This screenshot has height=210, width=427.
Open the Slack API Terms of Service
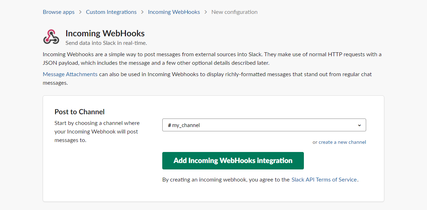[x=324, y=179]
